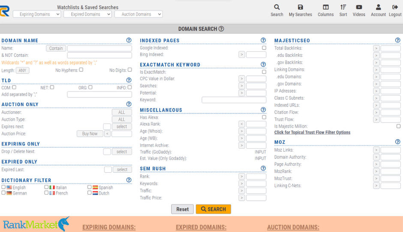This screenshot has height=232, width=403.
Task: Open help icon for SEM Rush section
Action: point(263,168)
